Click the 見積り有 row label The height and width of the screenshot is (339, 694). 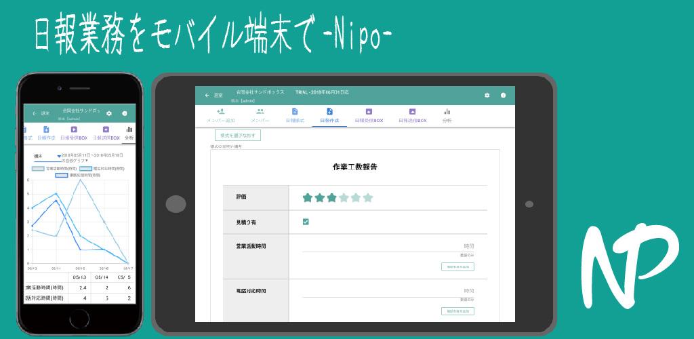(245, 222)
